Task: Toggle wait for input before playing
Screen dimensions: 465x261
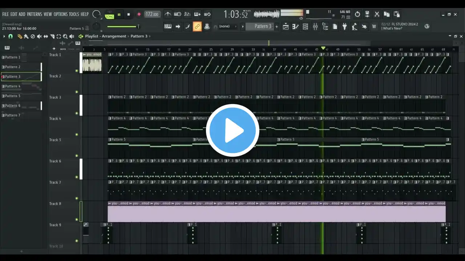Action: pos(177,14)
